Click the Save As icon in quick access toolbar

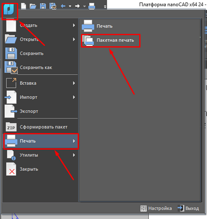tap(53, 6)
